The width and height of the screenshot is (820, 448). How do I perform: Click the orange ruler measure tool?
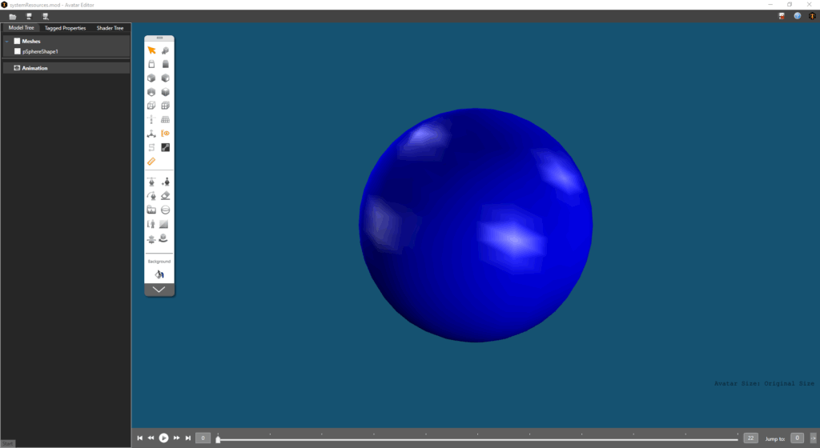coord(151,162)
